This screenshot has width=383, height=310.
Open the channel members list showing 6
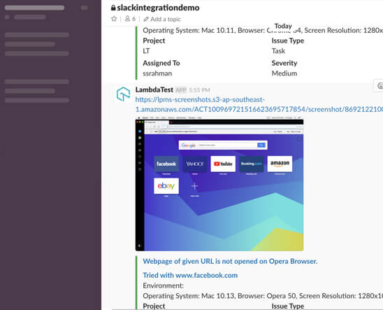130,19
